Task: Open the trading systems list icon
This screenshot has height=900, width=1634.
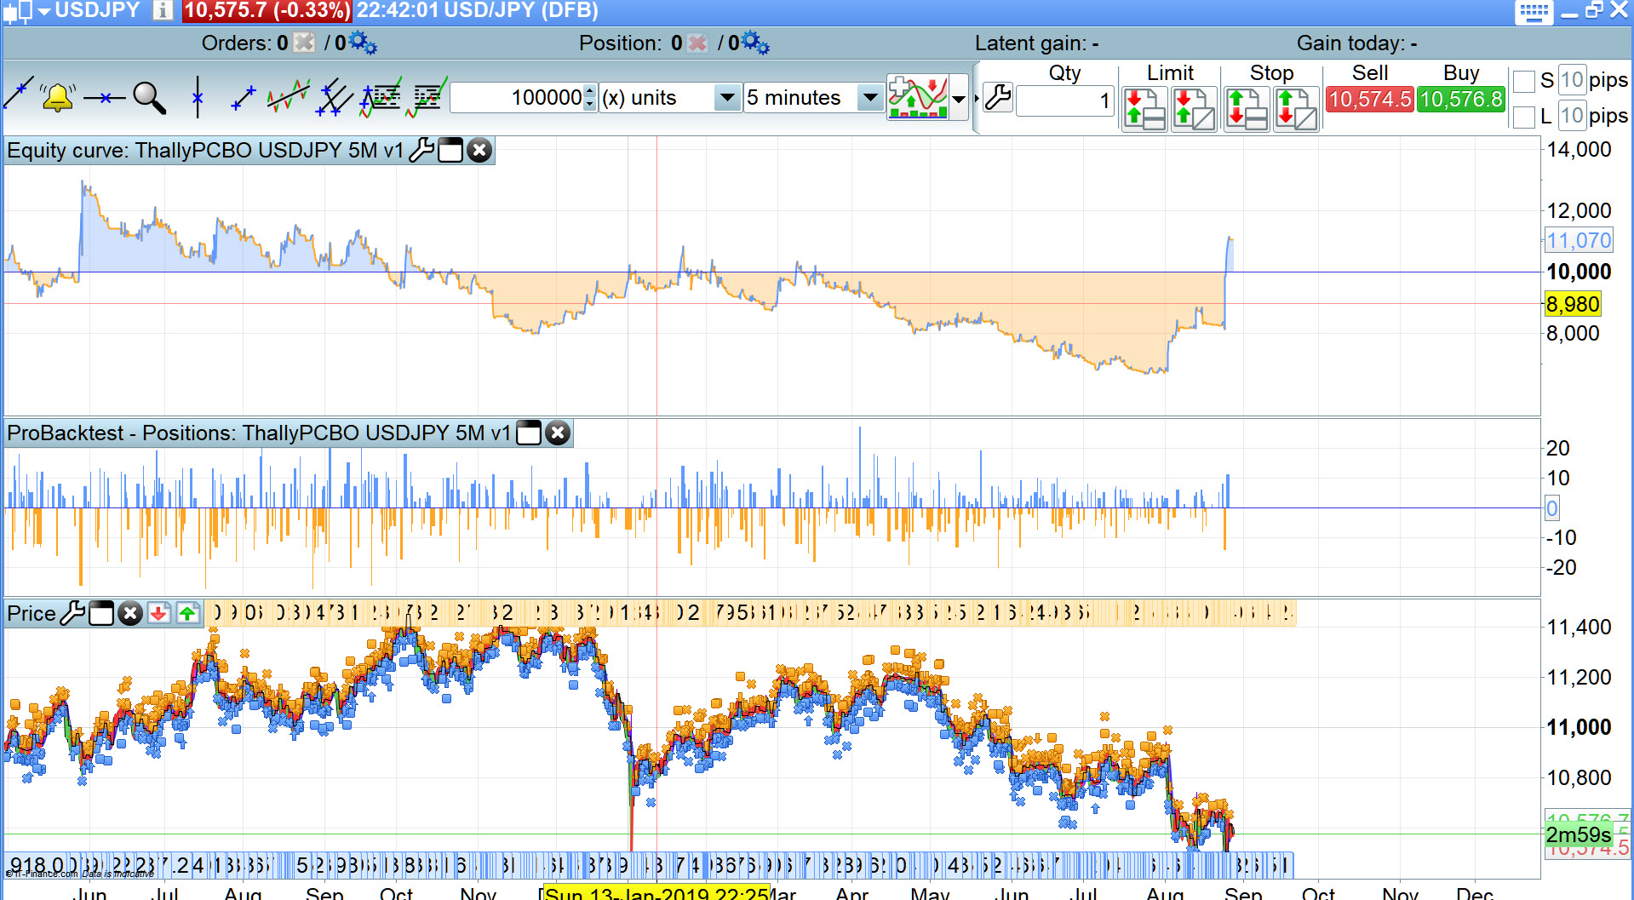Action: click(x=427, y=97)
